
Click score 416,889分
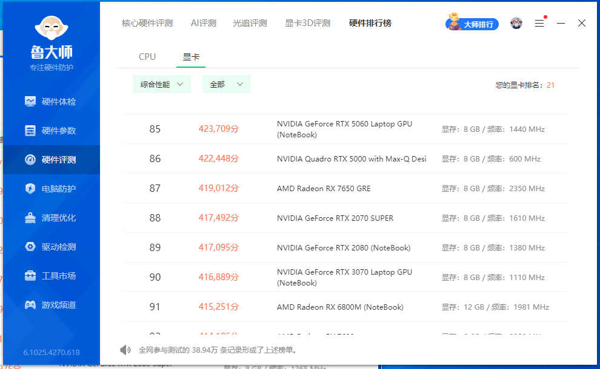coord(219,277)
